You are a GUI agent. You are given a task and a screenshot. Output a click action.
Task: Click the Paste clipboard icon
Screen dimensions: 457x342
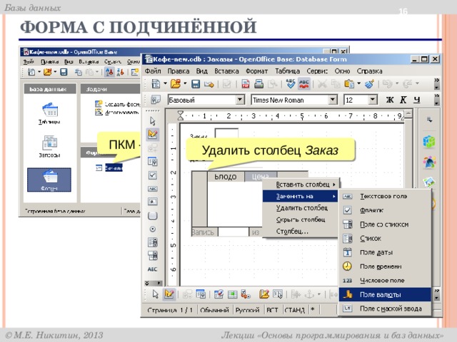point(349,84)
